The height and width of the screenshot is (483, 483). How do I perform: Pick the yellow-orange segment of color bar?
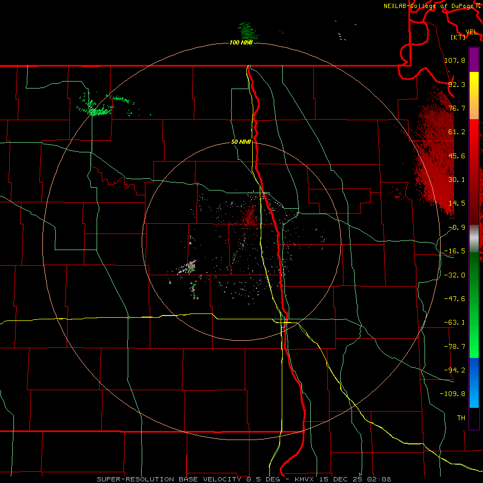click(474, 96)
